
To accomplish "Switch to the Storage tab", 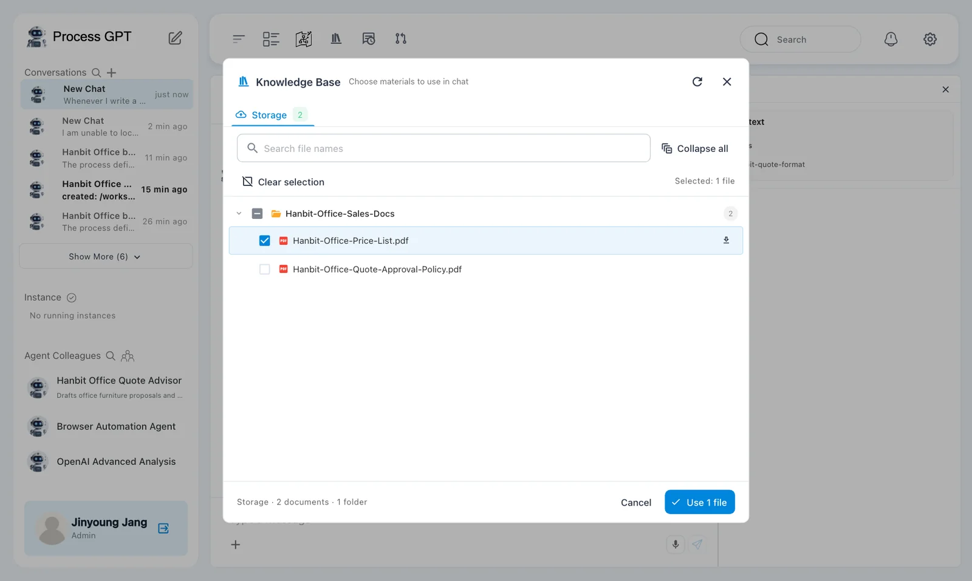I will click(273, 115).
